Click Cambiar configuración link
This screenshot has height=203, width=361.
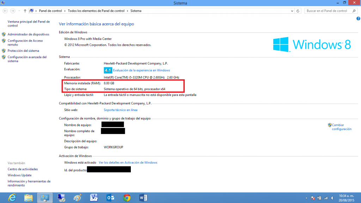pos(341,127)
